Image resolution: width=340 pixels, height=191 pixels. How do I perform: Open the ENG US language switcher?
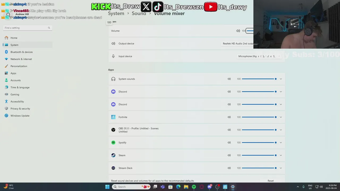[310, 187]
